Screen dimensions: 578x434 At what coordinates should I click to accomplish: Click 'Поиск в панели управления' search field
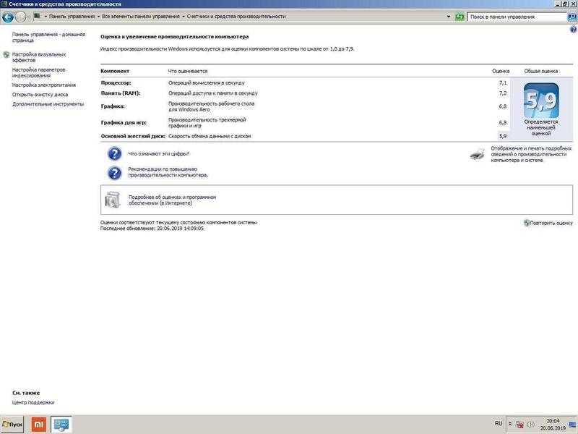(517, 17)
